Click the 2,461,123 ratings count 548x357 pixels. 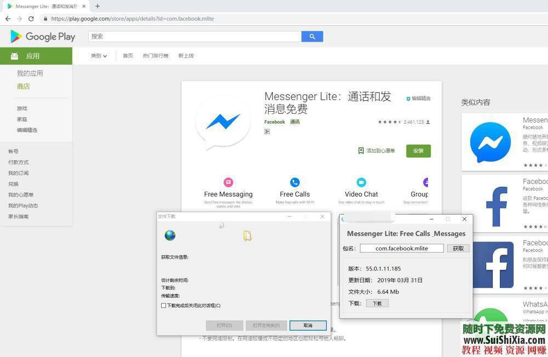[413, 122]
